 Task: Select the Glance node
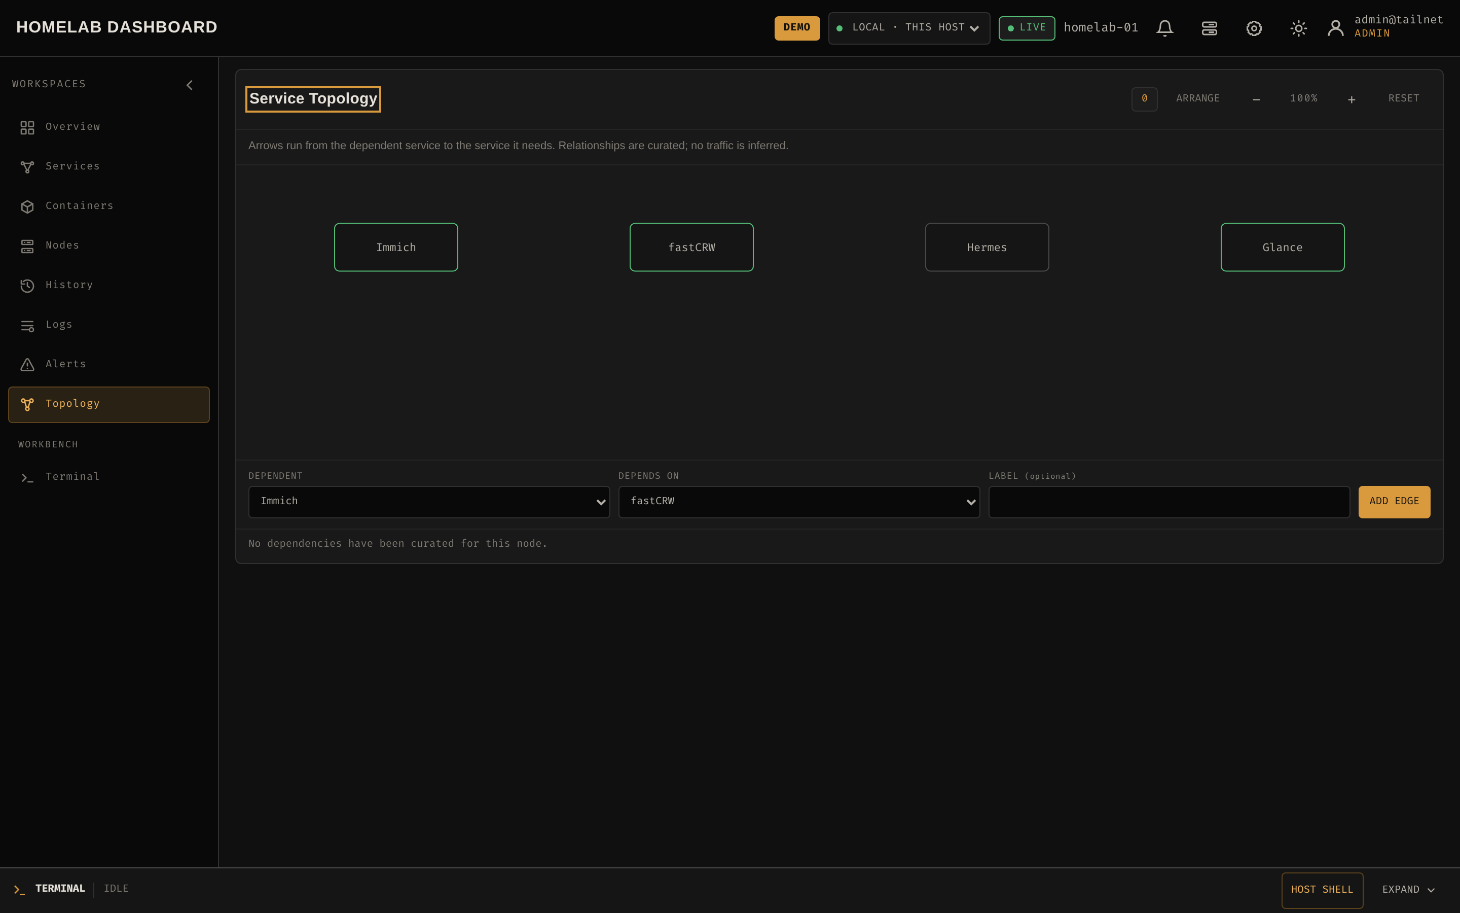pos(1283,248)
